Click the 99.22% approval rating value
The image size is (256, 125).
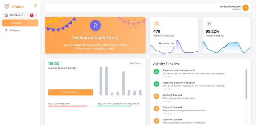coord(212,31)
